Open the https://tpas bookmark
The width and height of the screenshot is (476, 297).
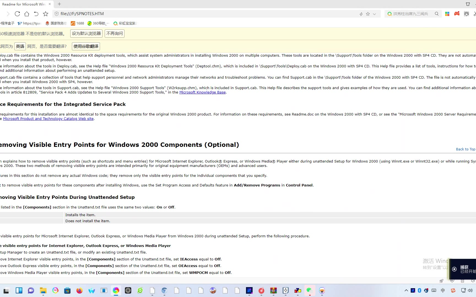29,23
